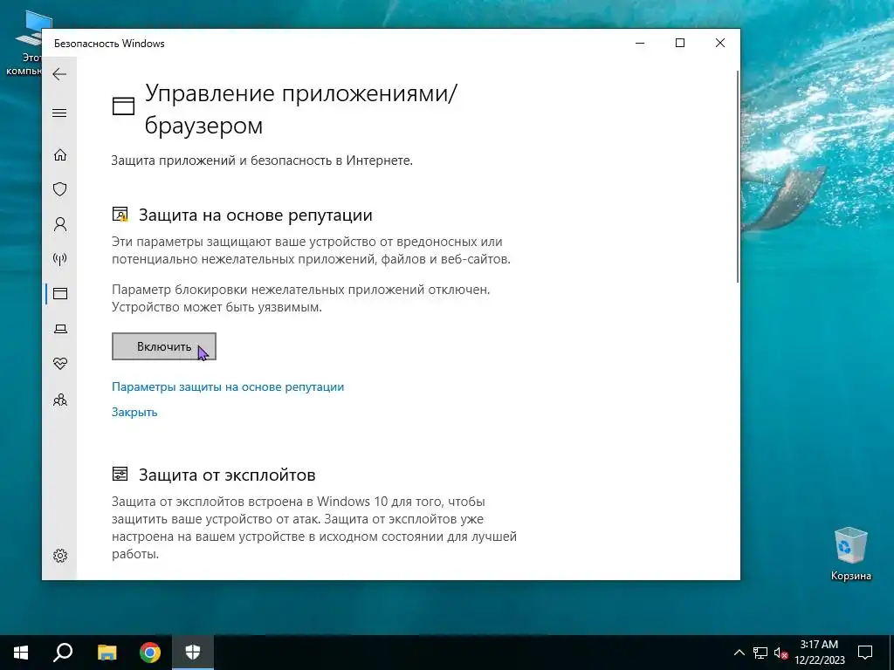Open the Settings gear in sidebar

[x=60, y=556]
